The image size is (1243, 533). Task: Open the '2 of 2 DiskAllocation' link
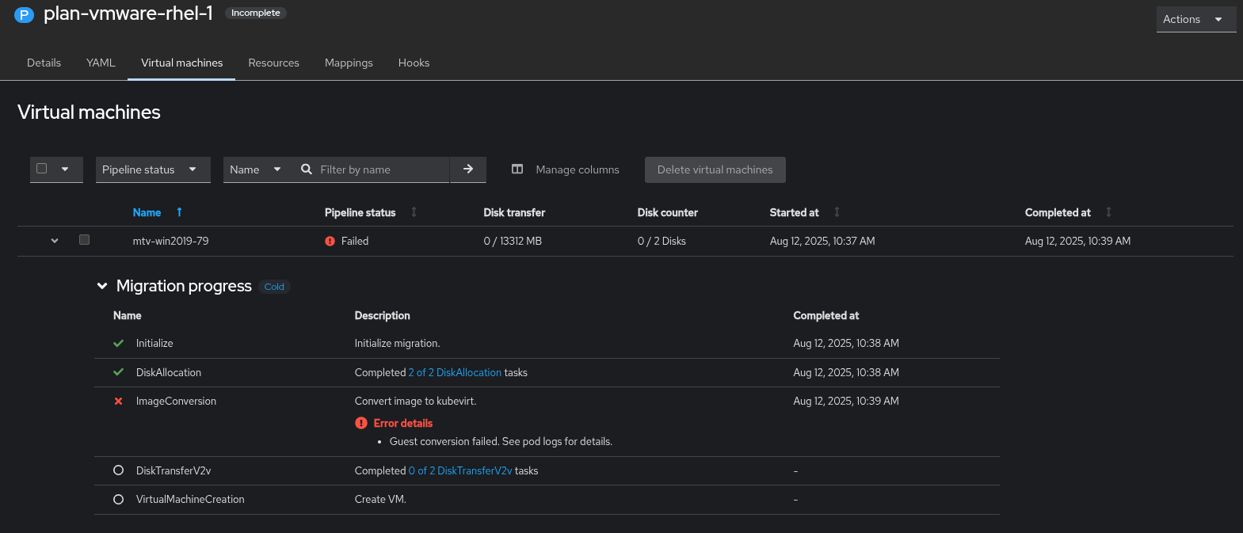point(455,372)
